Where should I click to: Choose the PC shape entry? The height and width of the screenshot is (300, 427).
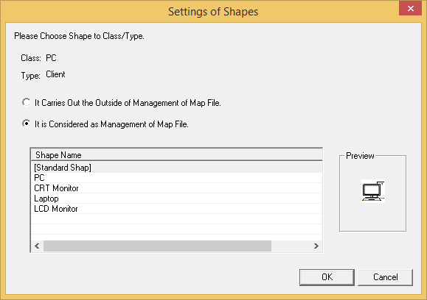pyautogui.click(x=177, y=178)
